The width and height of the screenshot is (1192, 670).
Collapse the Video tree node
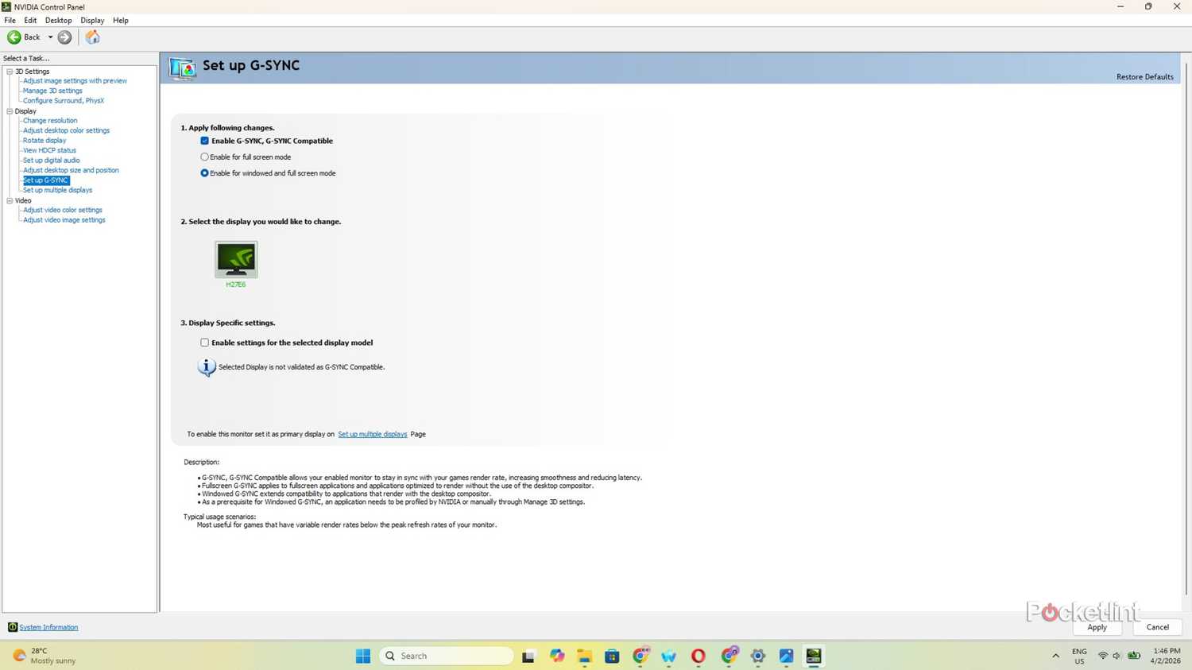10,201
